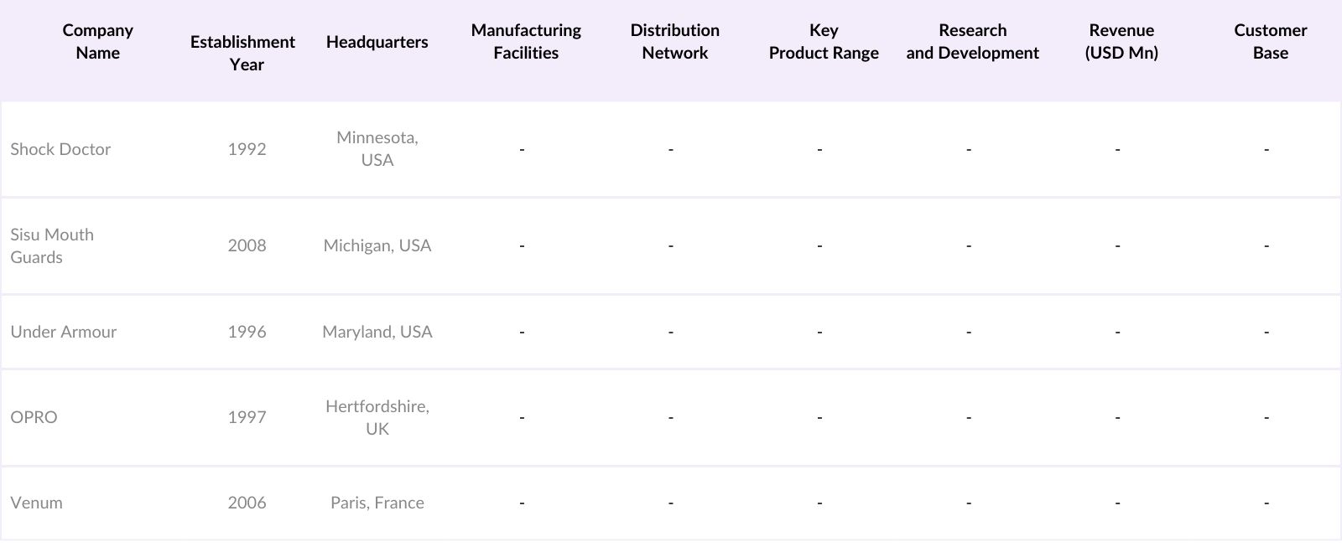Click the Shock Doctor company name

click(60, 149)
